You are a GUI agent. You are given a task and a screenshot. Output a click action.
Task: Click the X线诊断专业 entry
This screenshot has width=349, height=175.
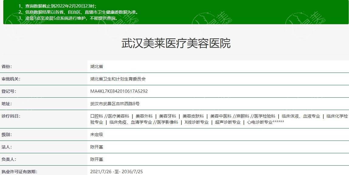tap(197, 122)
